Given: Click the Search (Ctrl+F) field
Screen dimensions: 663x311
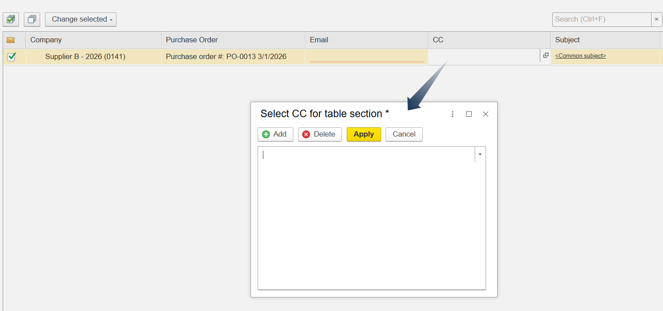Looking at the screenshot, I should tap(601, 19).
